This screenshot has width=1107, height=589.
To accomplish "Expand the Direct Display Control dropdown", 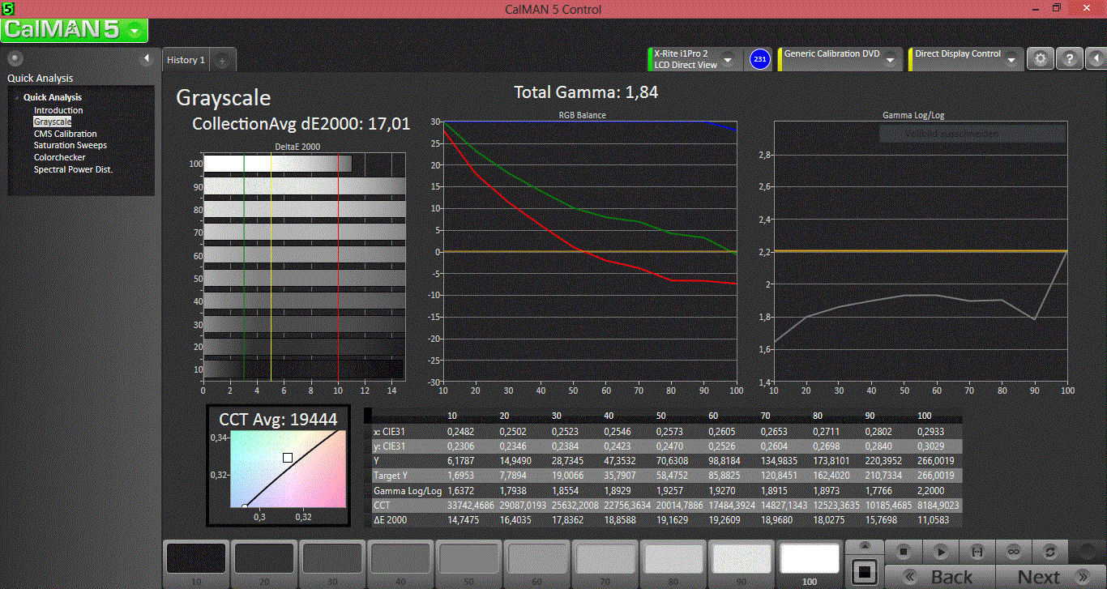I will tap(1011, 60).
